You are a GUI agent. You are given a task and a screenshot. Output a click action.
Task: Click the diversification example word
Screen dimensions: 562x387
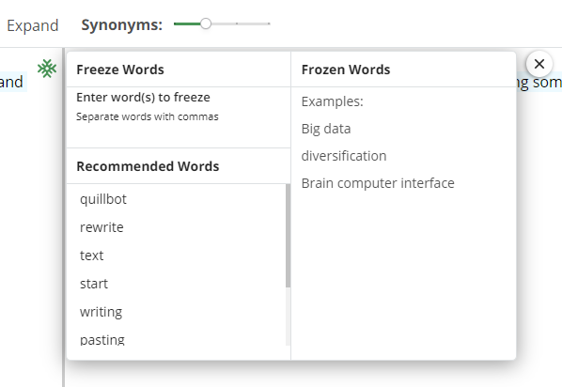pos(344,156)
